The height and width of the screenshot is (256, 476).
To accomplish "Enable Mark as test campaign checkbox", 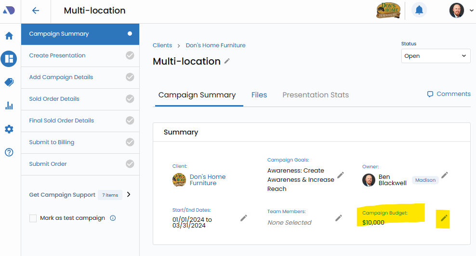I will (x=33, y=218).
